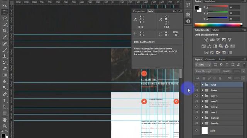Screen dimensions: 247x138
Task: Select the Healing Brush tool
Action: pos(4,44)
